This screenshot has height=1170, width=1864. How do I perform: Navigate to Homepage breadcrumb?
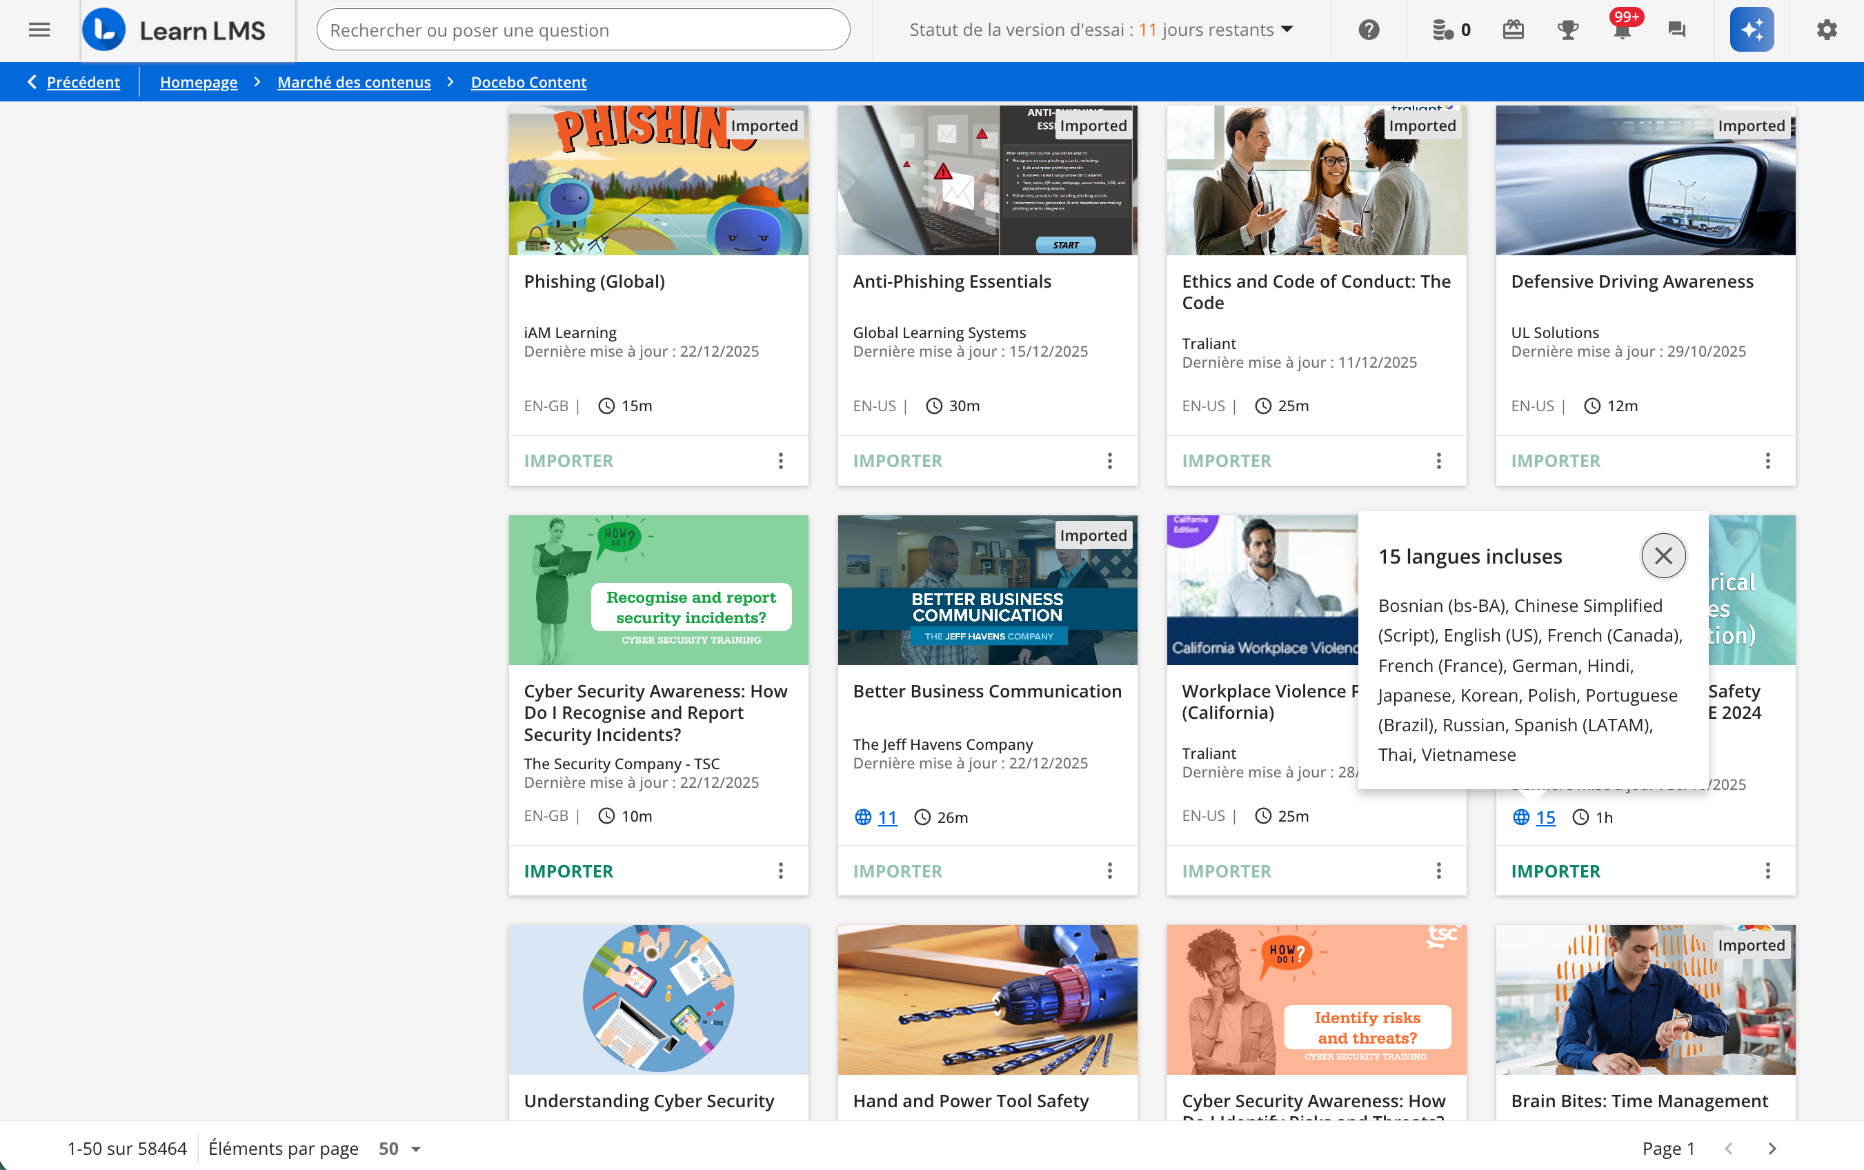pos(198,82)
